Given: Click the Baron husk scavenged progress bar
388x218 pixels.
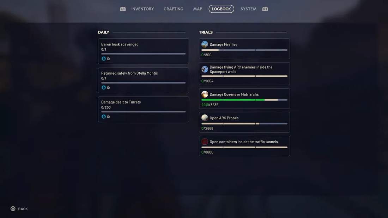Looking at the screenshot, I should 143,54.
